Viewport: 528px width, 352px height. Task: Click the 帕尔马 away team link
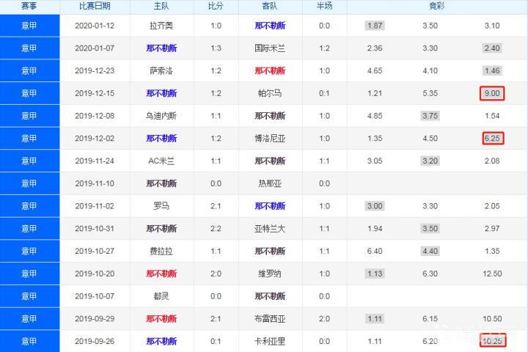click(x=271, y=94)
